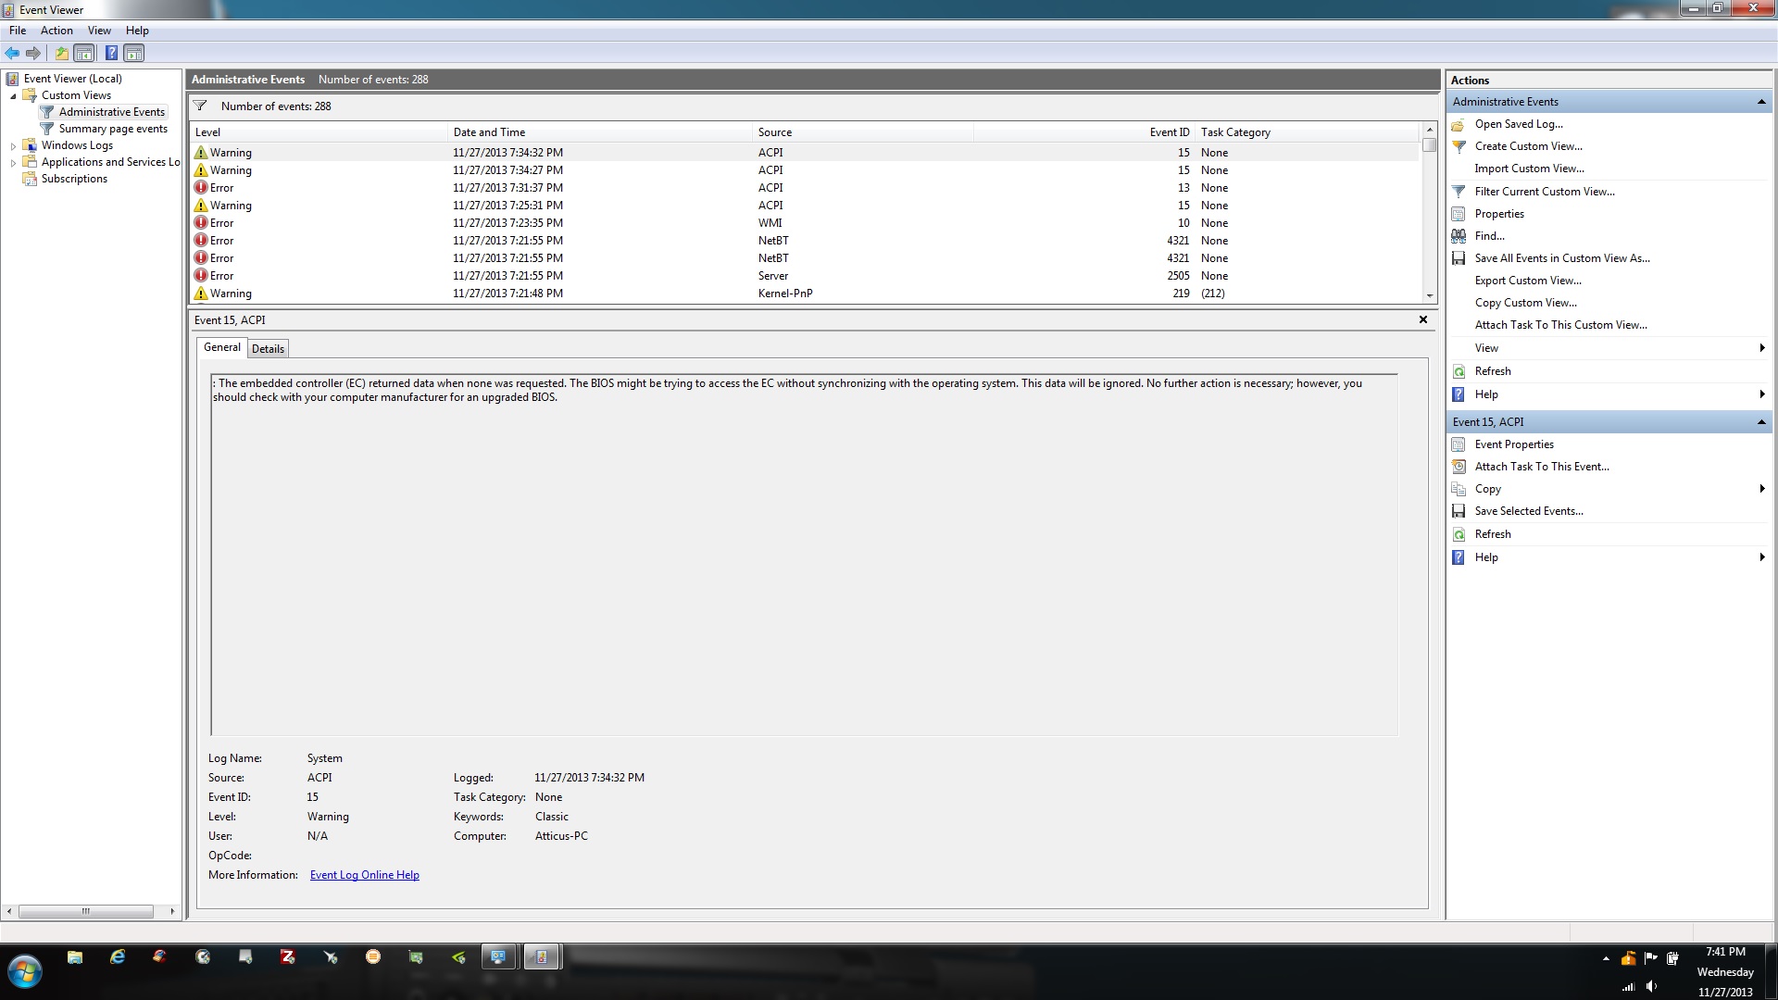Click the Windows Start orb
This screenshot has height=1000, width=1778.
point(25,971)
